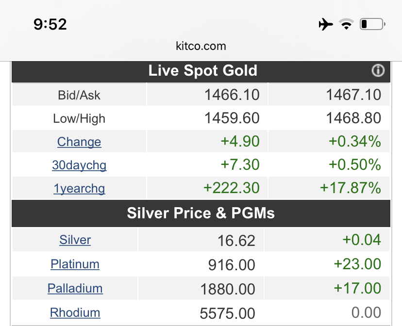
Task: Open the 30daychg link
Action: point(79,165)
